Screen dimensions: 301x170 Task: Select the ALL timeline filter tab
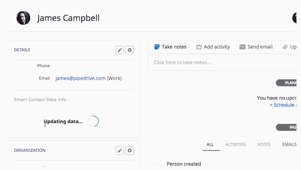pyautogui.click(x=210, y=144)
